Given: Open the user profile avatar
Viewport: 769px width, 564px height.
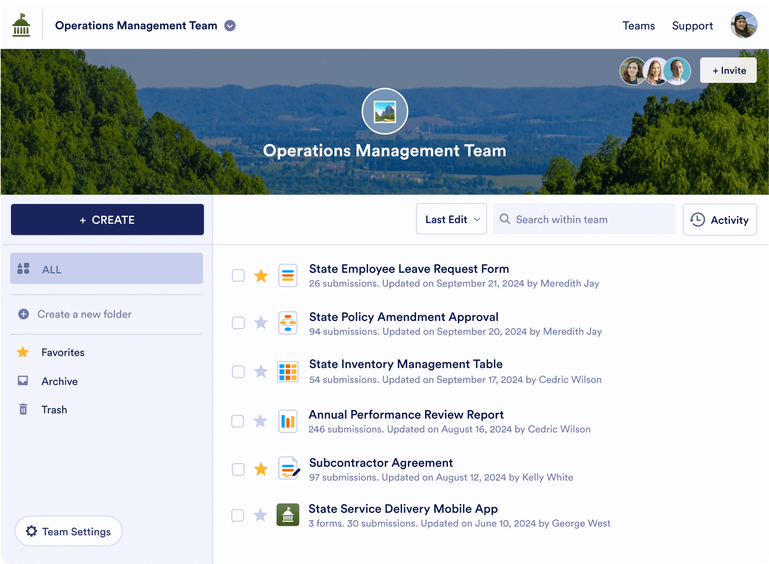Looking at the screenshot, I should click(743, 26).
